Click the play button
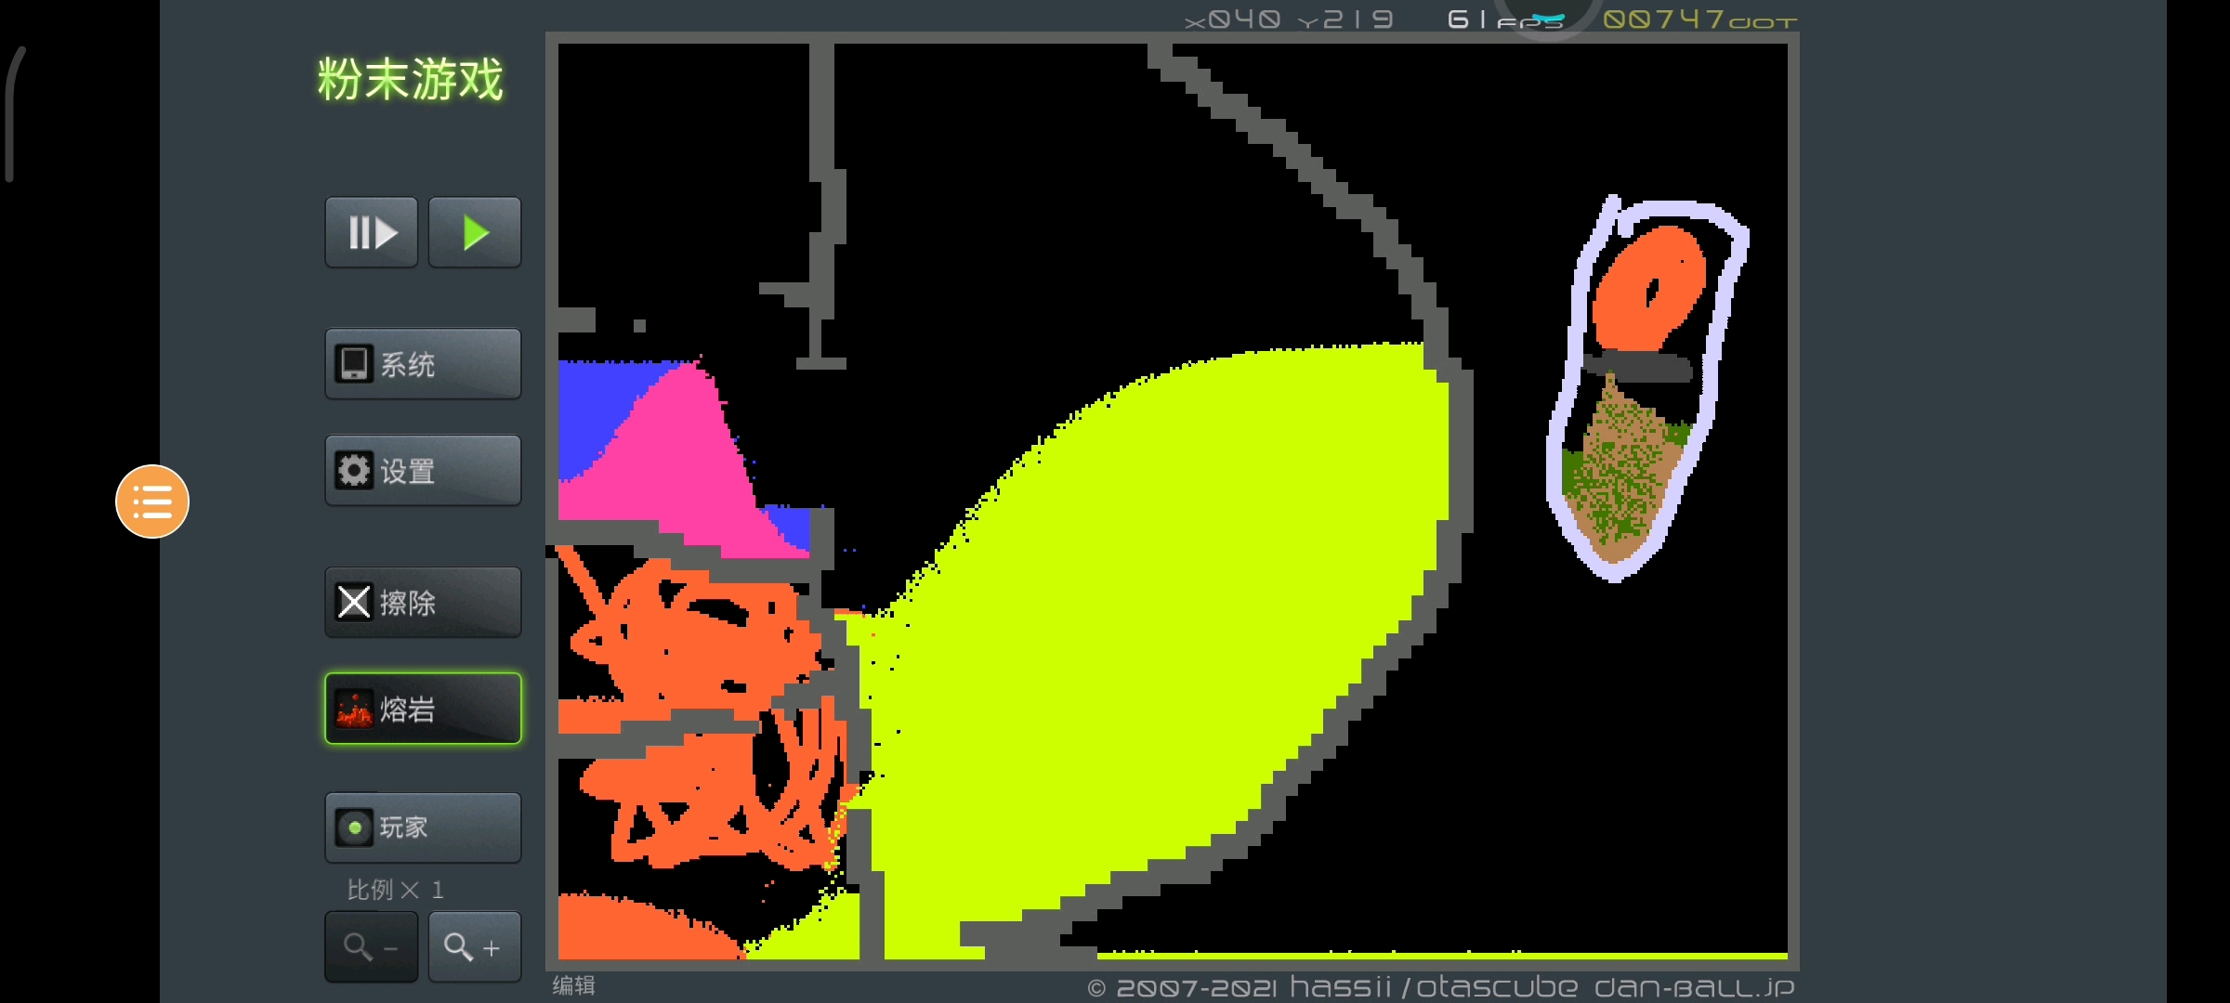This screenshot has height=1003, width=2230. coord(477,233)
